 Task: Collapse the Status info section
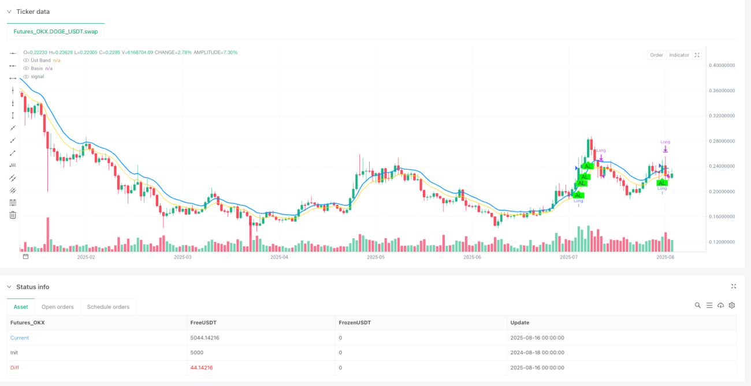(9, 287)
